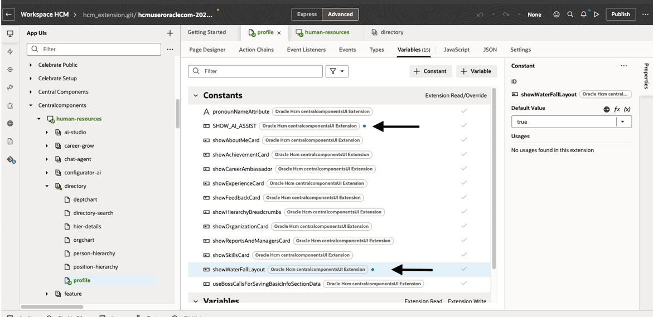Collapse the human-resources node
This screenshot has height=317, width=653.
point(38,119)
